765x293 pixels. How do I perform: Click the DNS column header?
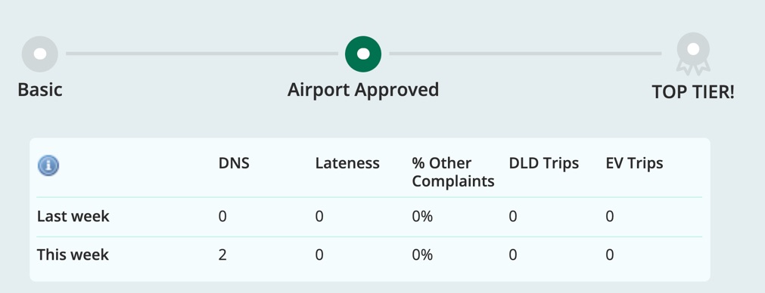pyautogui.click(x=234, y=163)
